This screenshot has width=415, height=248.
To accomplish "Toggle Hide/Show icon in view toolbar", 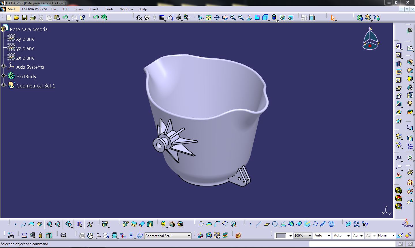I will coord(283,18).
